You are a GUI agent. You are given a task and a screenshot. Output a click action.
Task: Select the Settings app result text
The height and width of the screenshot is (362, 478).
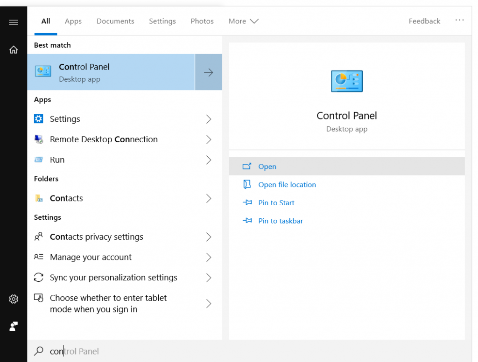[65, 119]
